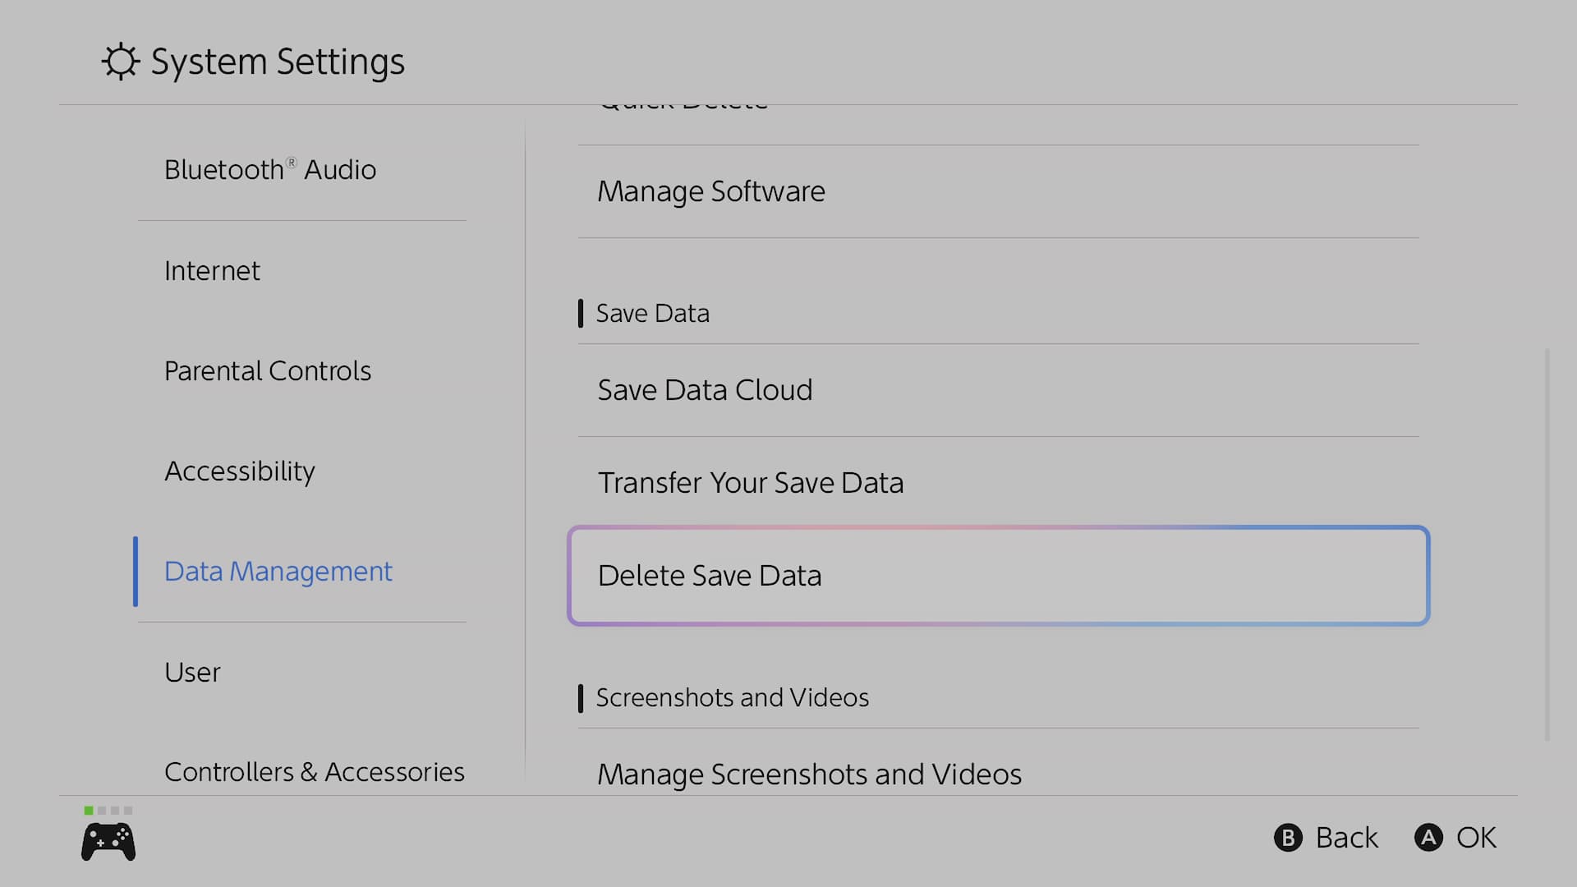The width and height of the screenshot is (1577, 887).
Task: Select Internet in the sidebar
Action: coord(212,271)
